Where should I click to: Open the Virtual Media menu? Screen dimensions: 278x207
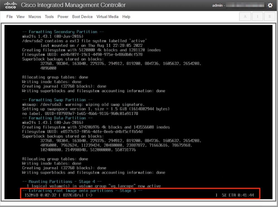108,17
